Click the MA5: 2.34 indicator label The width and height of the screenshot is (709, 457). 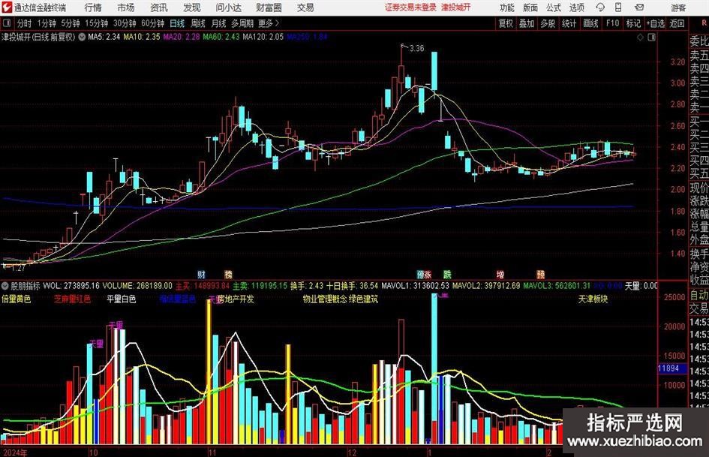104,37
